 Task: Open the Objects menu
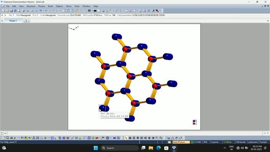click(x=59, y=6)
